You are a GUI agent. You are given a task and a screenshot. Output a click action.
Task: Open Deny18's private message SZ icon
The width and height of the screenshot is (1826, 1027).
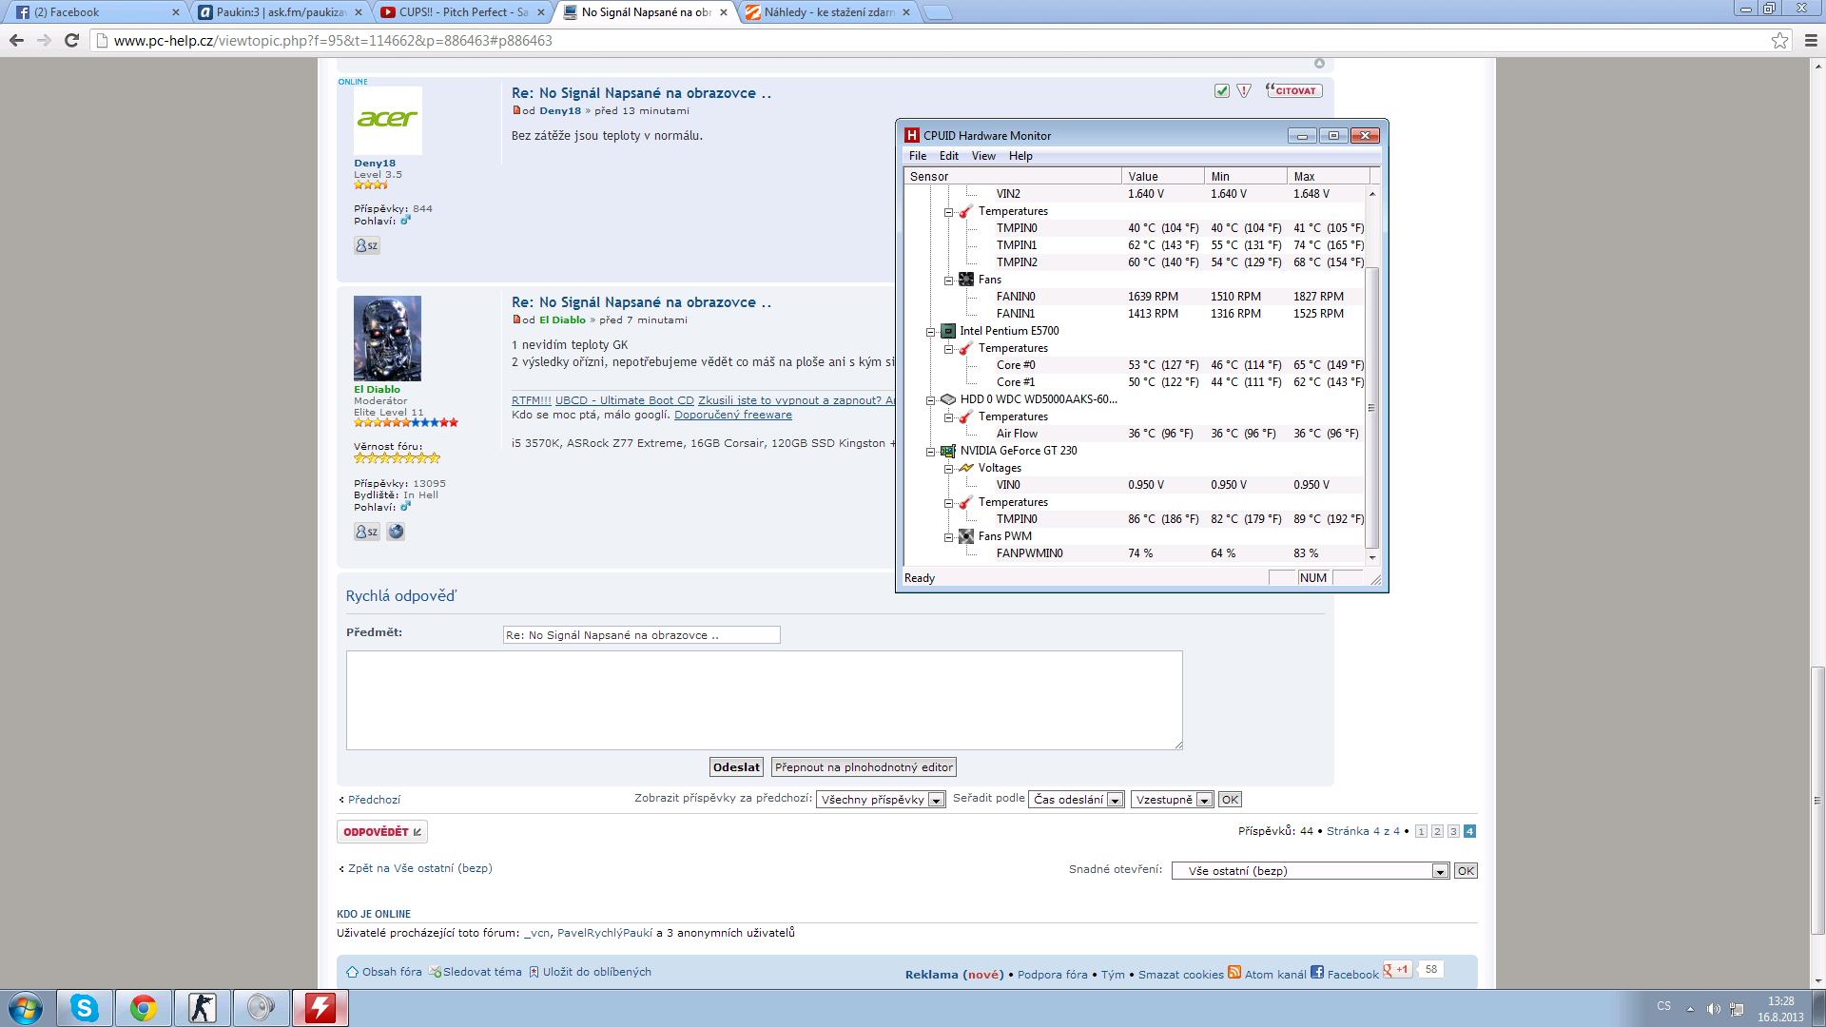[x=367, y=245]
